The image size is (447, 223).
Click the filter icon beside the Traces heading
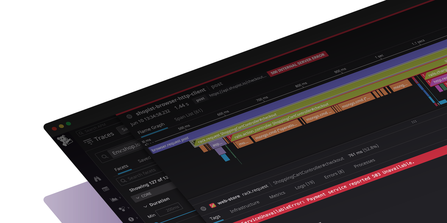(x=88, y=141)
